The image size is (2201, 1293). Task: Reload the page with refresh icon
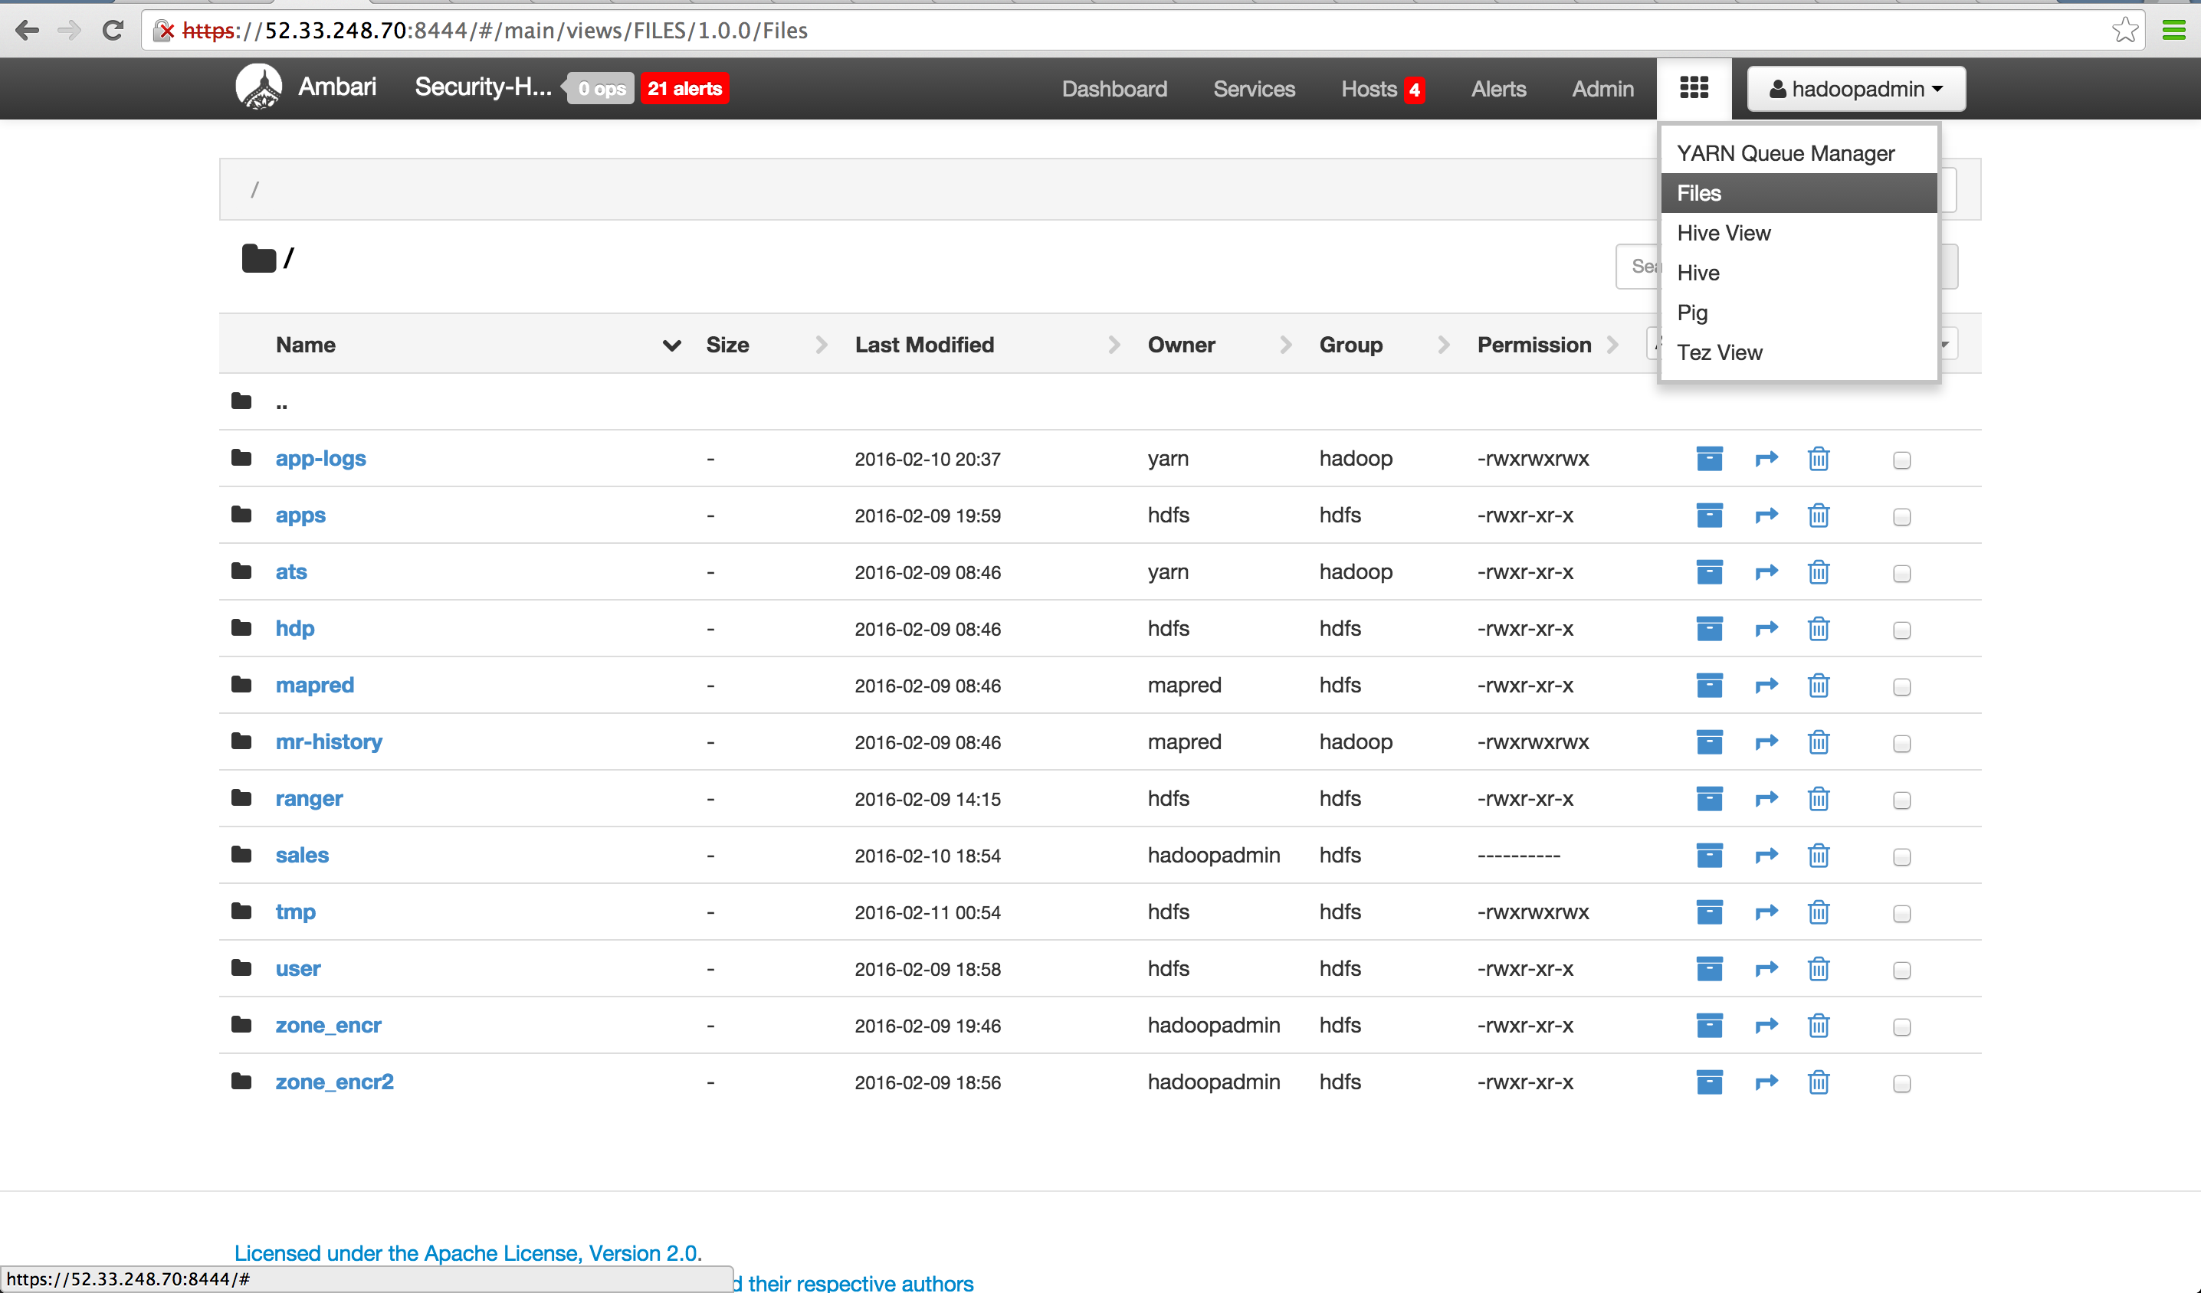113,31
